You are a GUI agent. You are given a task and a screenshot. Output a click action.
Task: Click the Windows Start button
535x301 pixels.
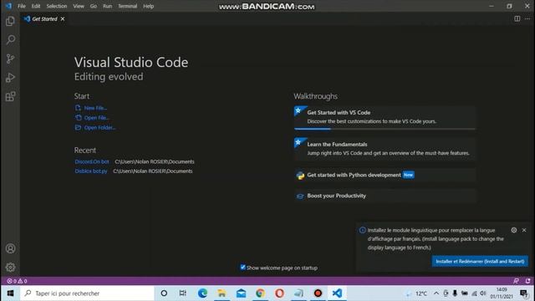point(10,293)
